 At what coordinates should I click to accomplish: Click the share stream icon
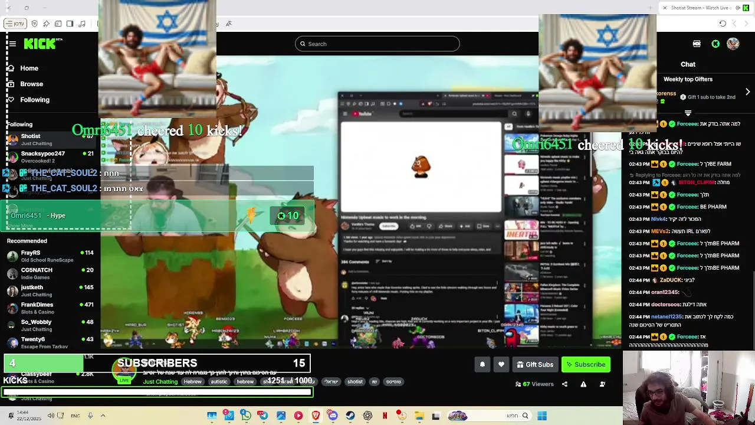coord(564,384)
